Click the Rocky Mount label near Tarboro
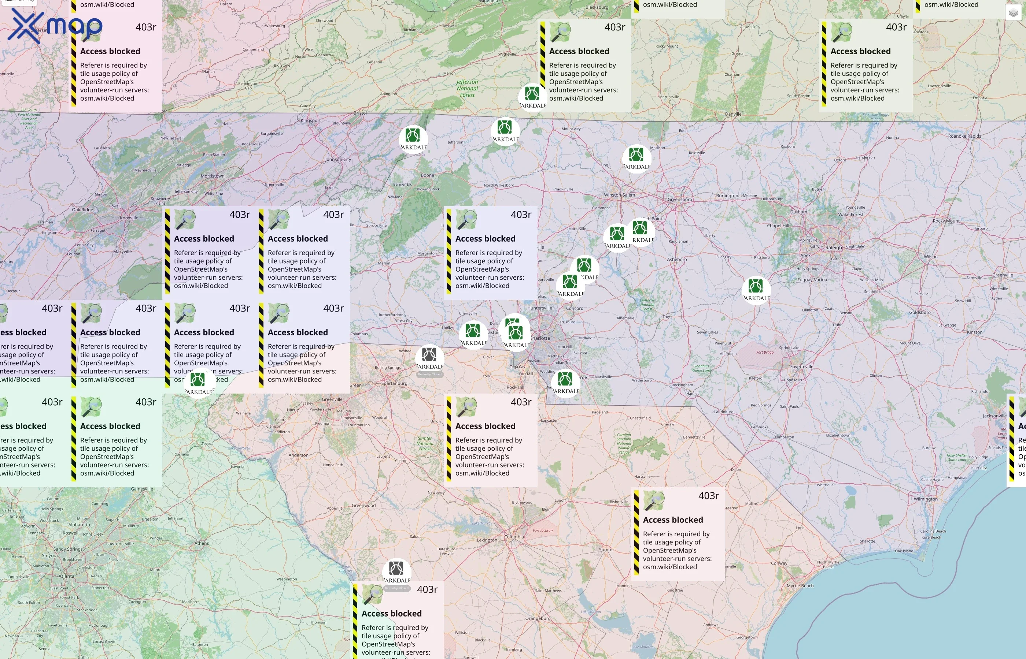Screen dimensions: 1026x659 (x=946, y=221)
